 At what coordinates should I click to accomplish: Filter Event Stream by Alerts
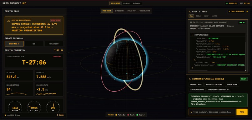(214, 16)
